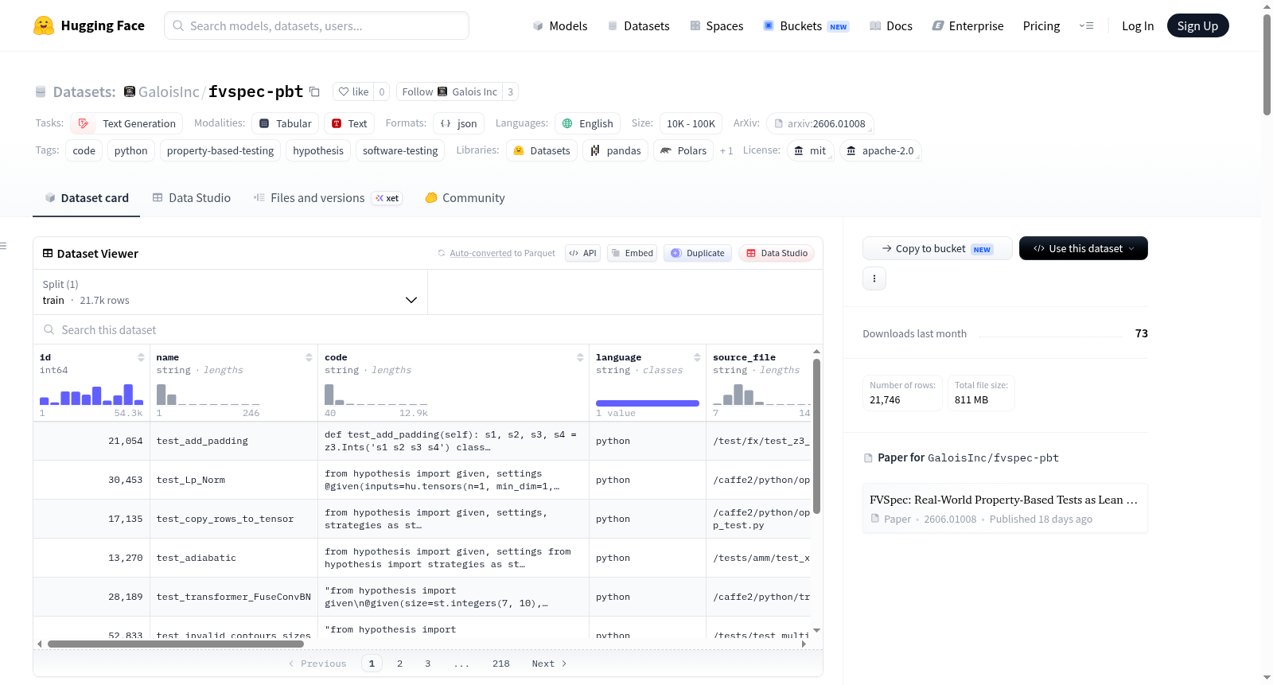Screen dimensions: 1273x685
Task: Filter by English language tag
Action: (588, 123)
